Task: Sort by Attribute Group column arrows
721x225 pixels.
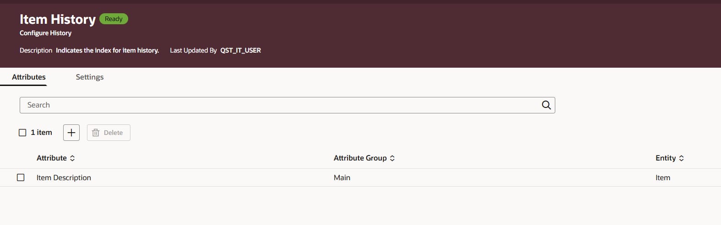Action: tap(392, 158)
